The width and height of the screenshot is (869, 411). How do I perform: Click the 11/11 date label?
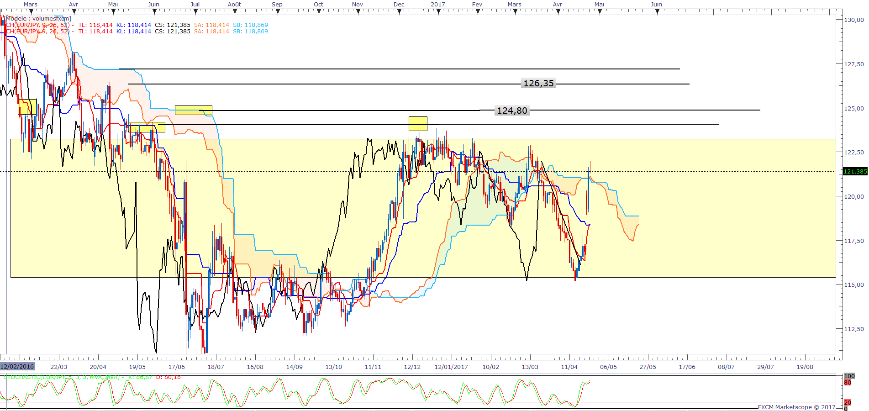373,367
